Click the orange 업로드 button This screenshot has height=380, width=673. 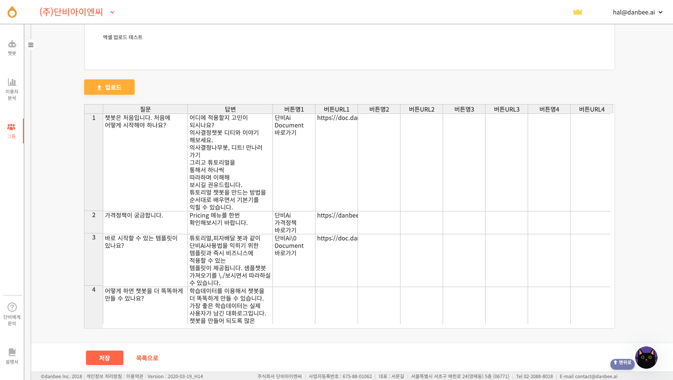click(109, 87)
